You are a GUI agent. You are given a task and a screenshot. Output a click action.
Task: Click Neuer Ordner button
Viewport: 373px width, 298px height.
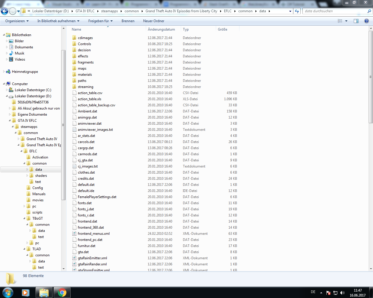(x=154, y=21)
